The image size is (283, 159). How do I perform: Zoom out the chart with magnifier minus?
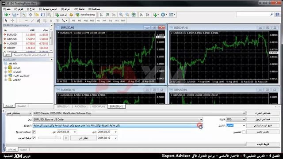[x=127, y=15]
